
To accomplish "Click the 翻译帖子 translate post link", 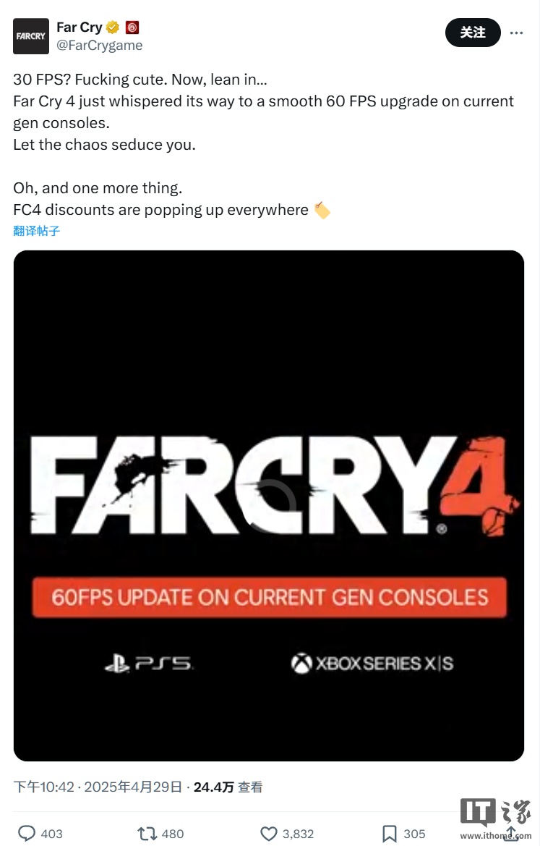I will tap(37, 231).
